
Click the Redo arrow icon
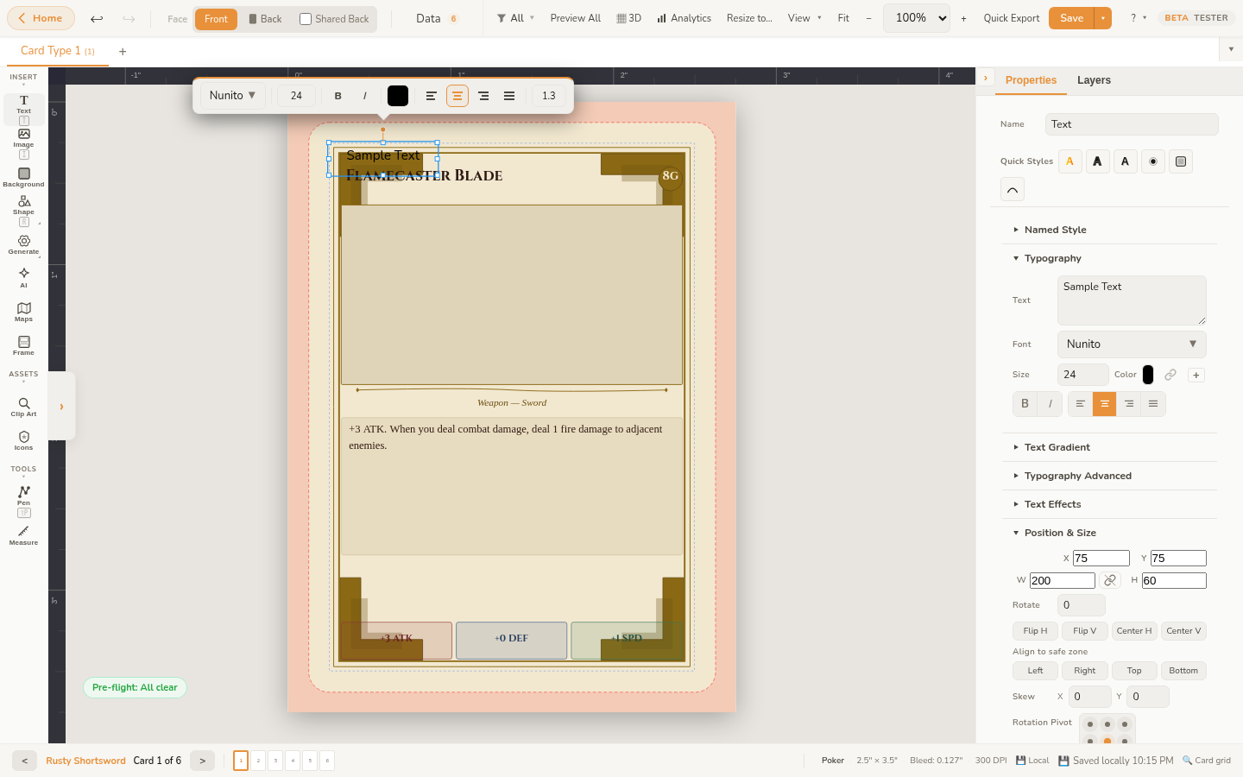click(x=129, y=18)
